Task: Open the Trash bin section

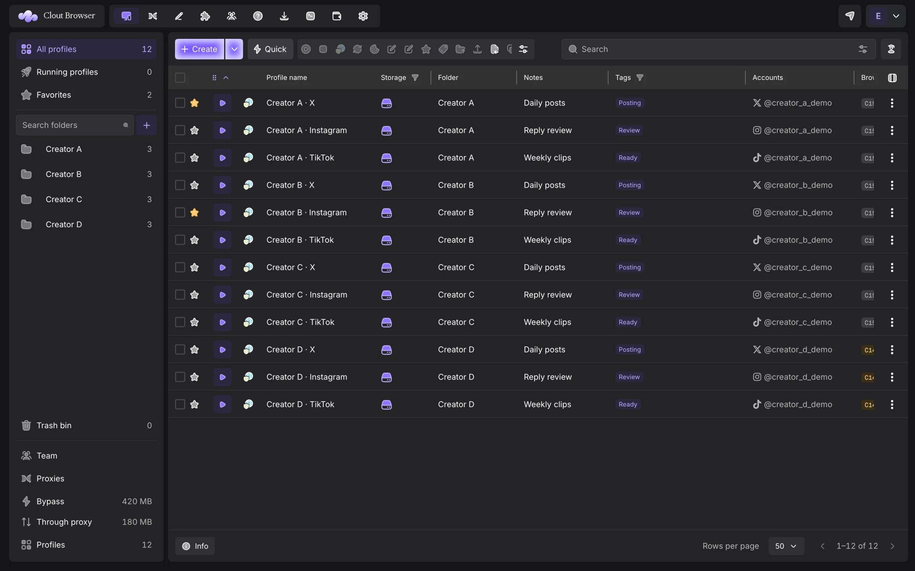Action: [x=86, y=425]
